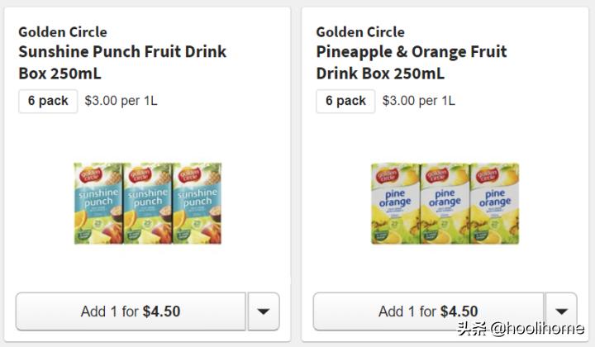The width and height of the screenshot is (595, 347).
Task: Add 1 Sunshine Punch for $4.50
Action: [x=131, y=311]
